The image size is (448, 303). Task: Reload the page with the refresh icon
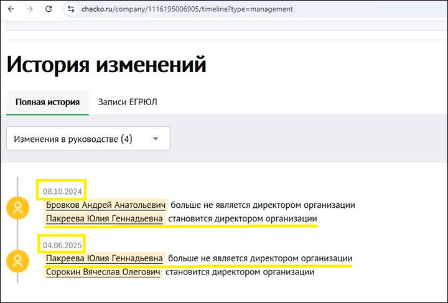pyautogui.click(x=49, y=9)
